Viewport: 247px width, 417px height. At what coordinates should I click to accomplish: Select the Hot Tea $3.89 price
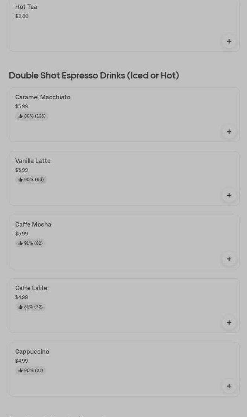click(x=22, y=16)
